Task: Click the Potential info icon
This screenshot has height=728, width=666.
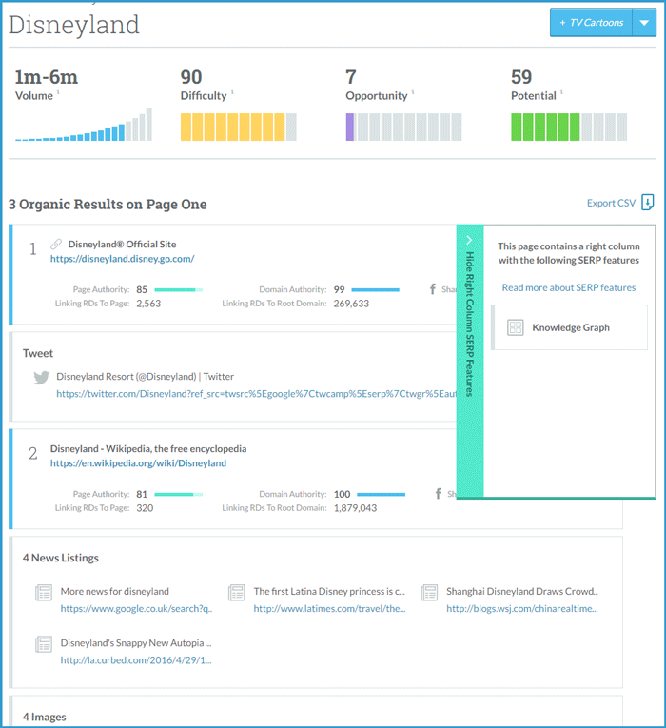Action: (562, 92)
